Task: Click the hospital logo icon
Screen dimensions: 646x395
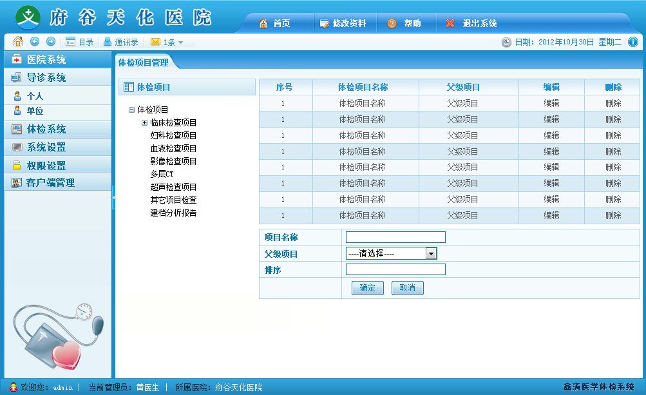Action: 28,17
